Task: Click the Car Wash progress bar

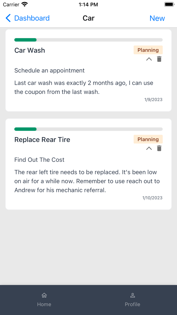Action: (88, 40)
